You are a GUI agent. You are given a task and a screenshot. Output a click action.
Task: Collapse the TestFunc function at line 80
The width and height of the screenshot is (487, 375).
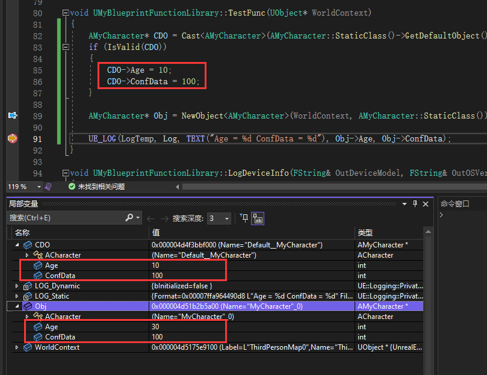click(66, 13)
